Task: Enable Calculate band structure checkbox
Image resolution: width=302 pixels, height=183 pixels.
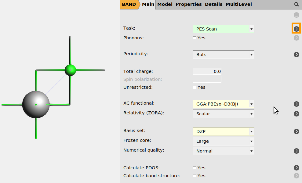Action: coord(195,176)
